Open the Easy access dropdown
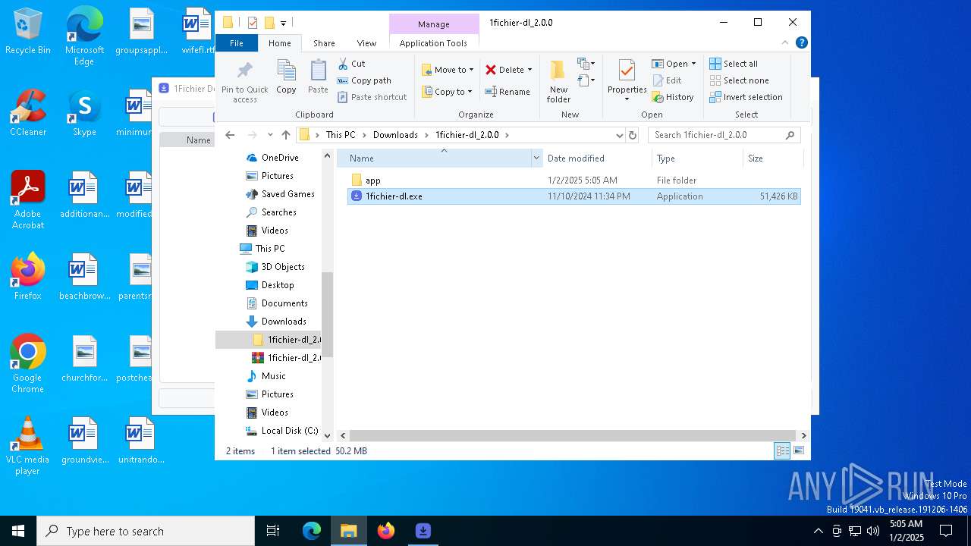Image resolution: width=971 pixels, height=546 pixels. point(586,80)
